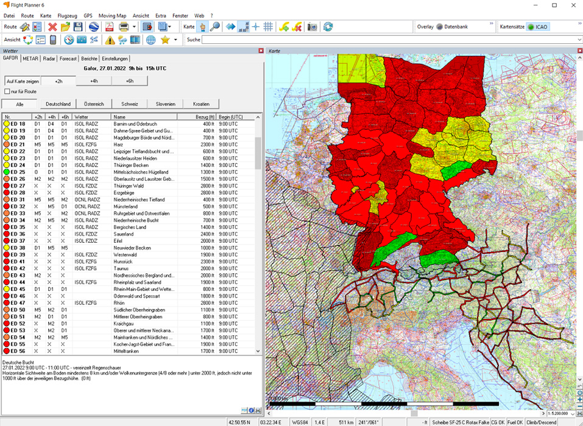Click the red X delete route icon
The height and width of the screenshot is (426, 583).
(x=52, y=27)
